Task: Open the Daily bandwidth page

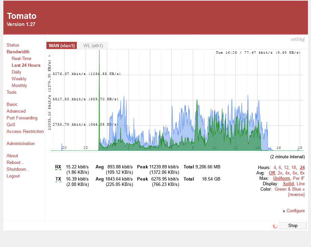Action: pyautogui.click(x=16, y=72)
